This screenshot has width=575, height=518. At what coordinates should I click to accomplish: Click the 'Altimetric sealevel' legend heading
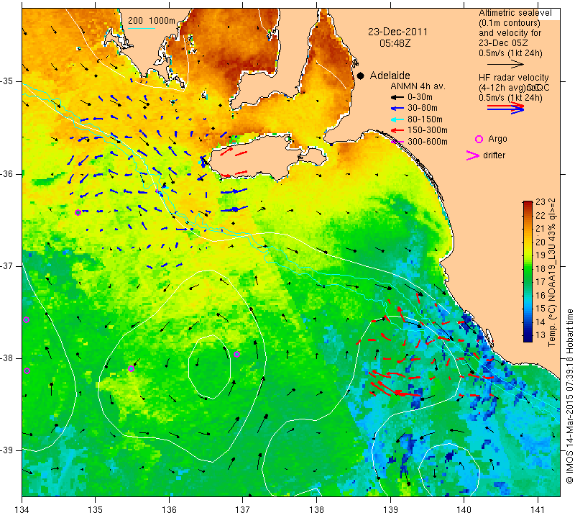coord(515,13)
